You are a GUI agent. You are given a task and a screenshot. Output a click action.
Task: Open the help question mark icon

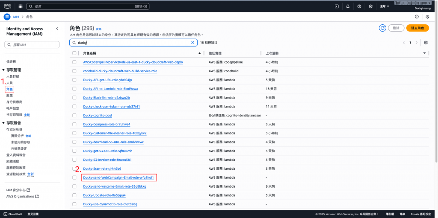coord(359,6)
